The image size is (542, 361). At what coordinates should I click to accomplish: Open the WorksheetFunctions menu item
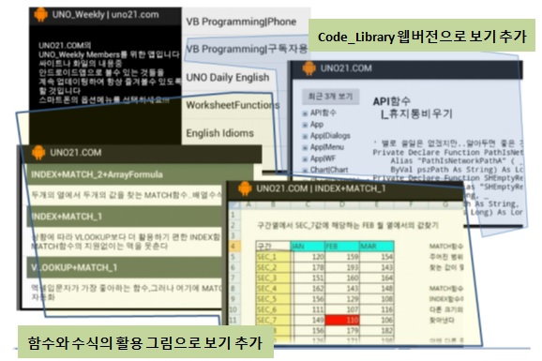(233, 105)
